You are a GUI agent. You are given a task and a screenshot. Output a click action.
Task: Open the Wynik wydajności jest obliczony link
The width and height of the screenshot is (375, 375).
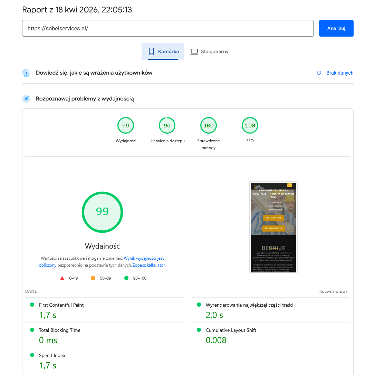[x=144, y=258]
